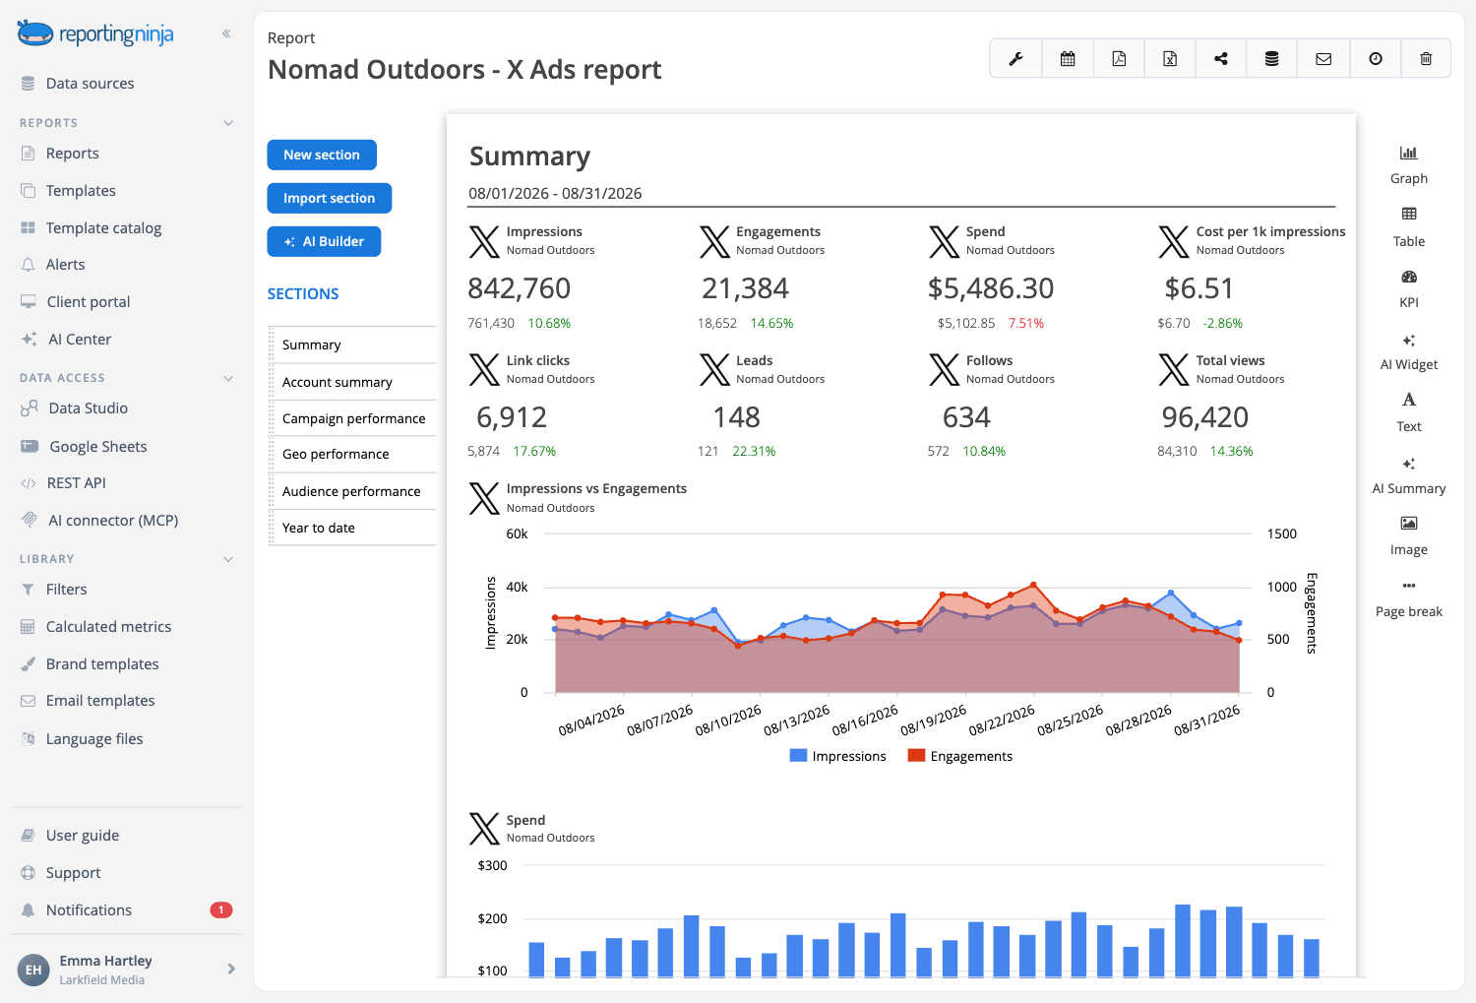Toggle Engagements legend red swatch
Viewport: 1476px width, 1003px height.
click(916, 756)
